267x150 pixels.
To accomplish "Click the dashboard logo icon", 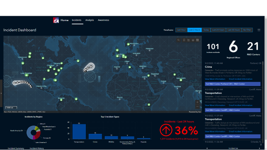I will tap(56, 20).
